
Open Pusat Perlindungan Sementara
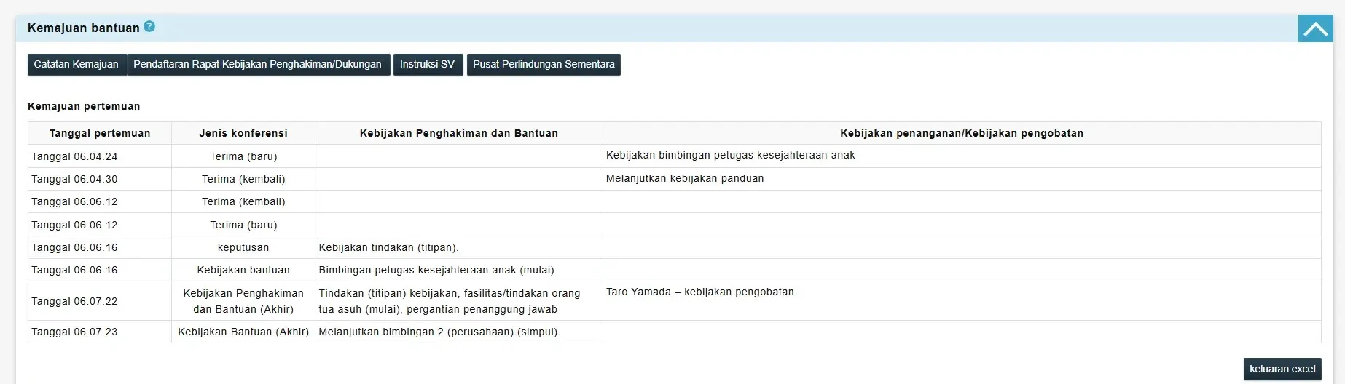click(544, 64)
